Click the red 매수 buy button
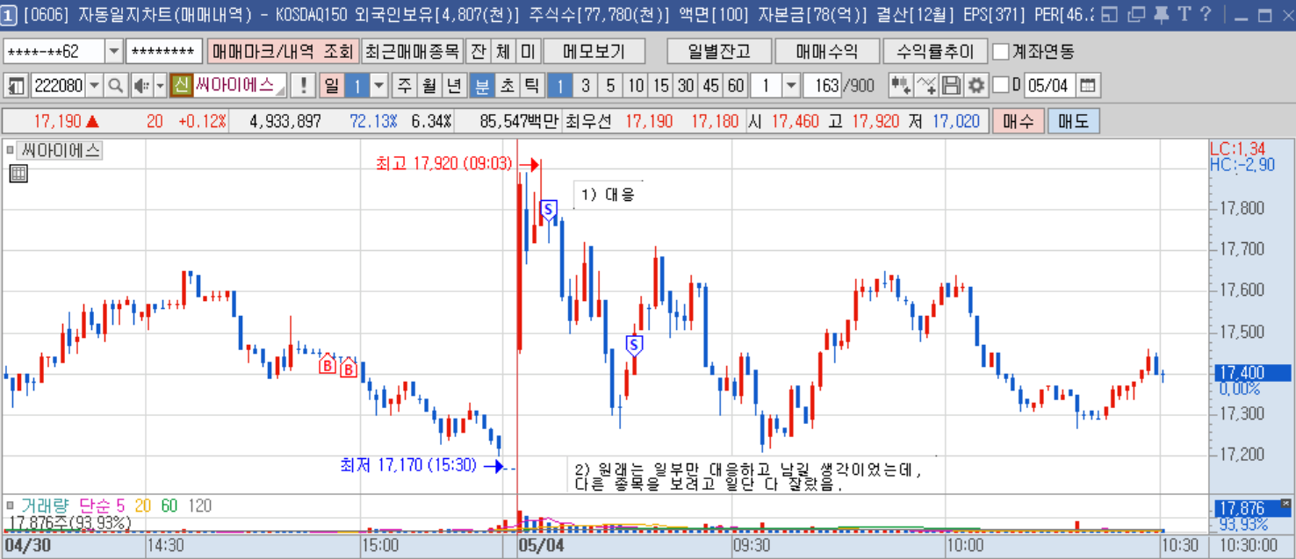 tap(1019, 121)
